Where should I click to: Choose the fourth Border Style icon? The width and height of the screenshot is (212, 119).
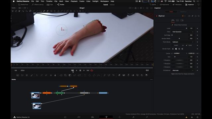point(182,49)
